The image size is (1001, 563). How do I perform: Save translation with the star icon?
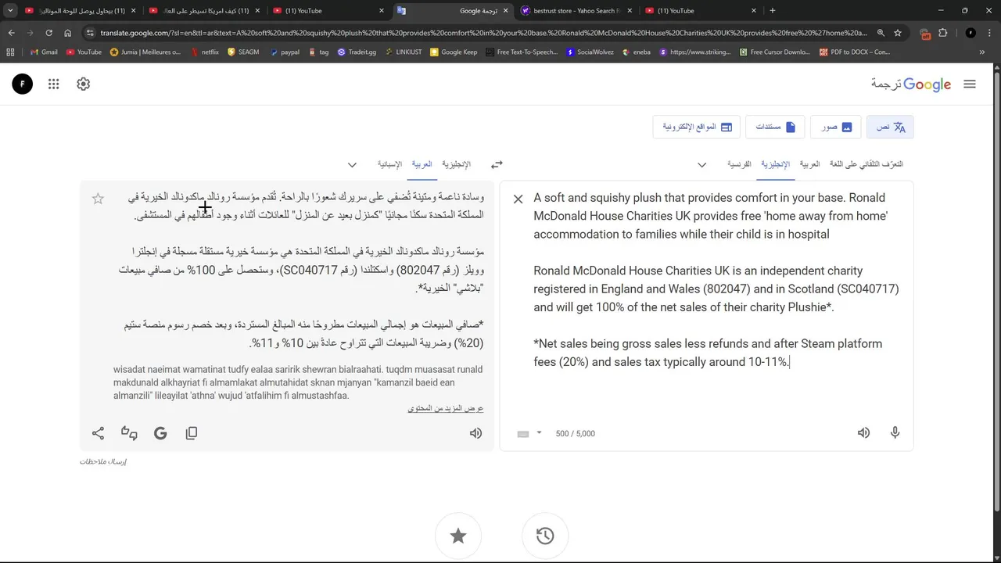click(x=98, y=199)
